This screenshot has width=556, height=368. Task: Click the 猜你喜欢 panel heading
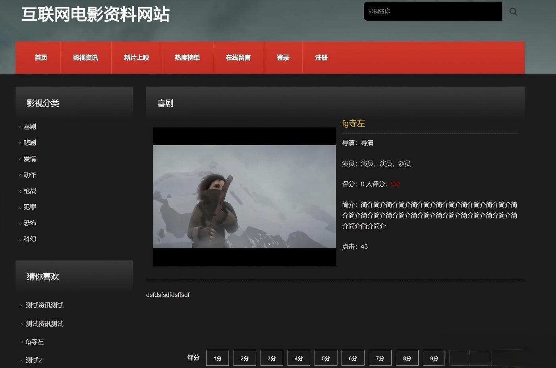pyautogui.click(x=43, y=277)
